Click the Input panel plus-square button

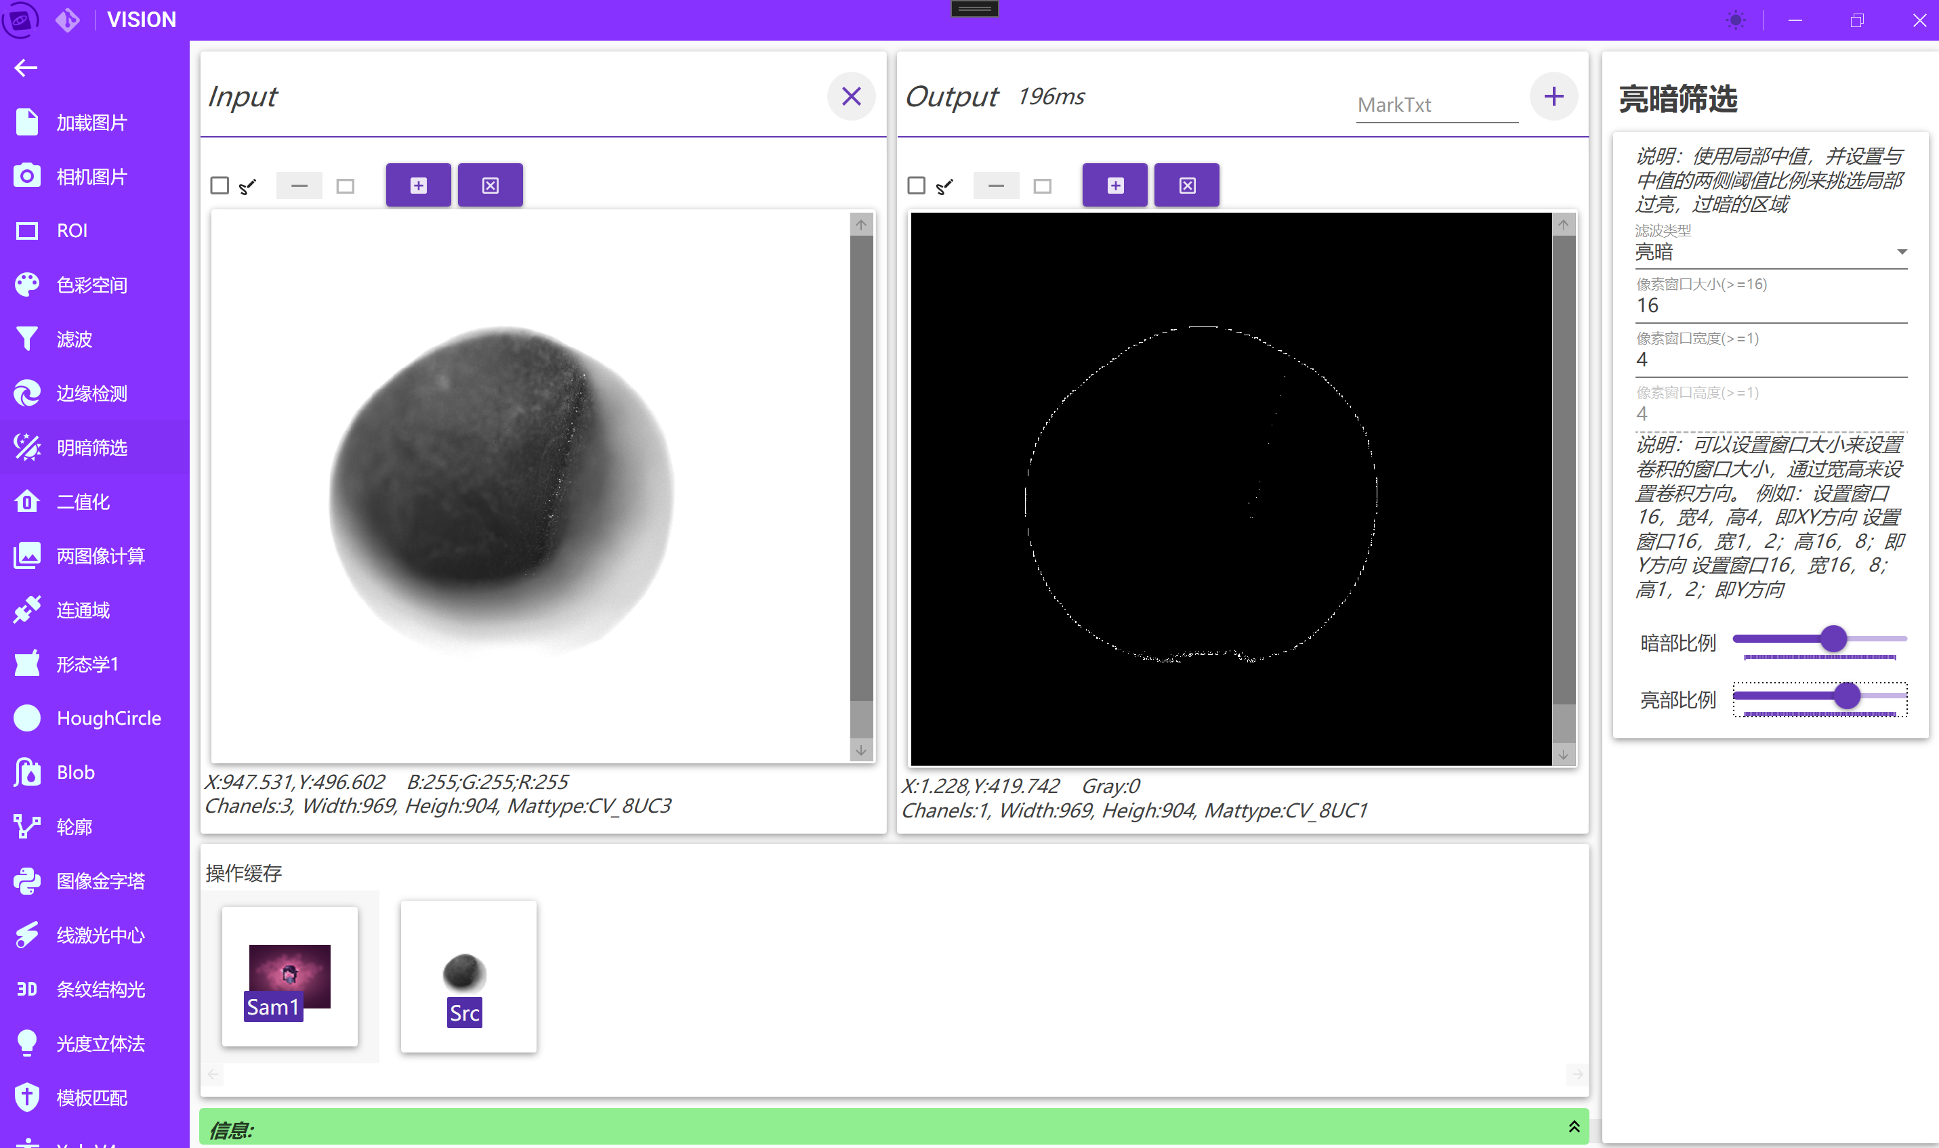point(418,186)
